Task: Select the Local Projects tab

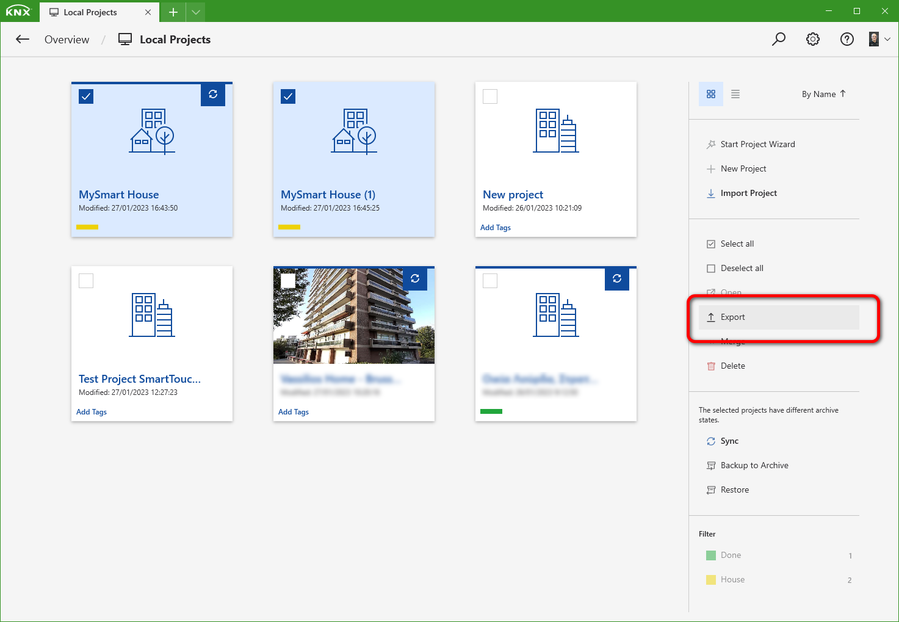Action: tap(90, 12)
